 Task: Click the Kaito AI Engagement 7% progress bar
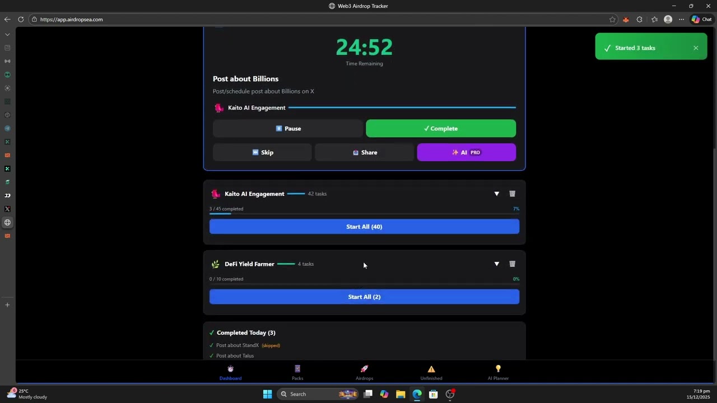(x=364, y=214)
